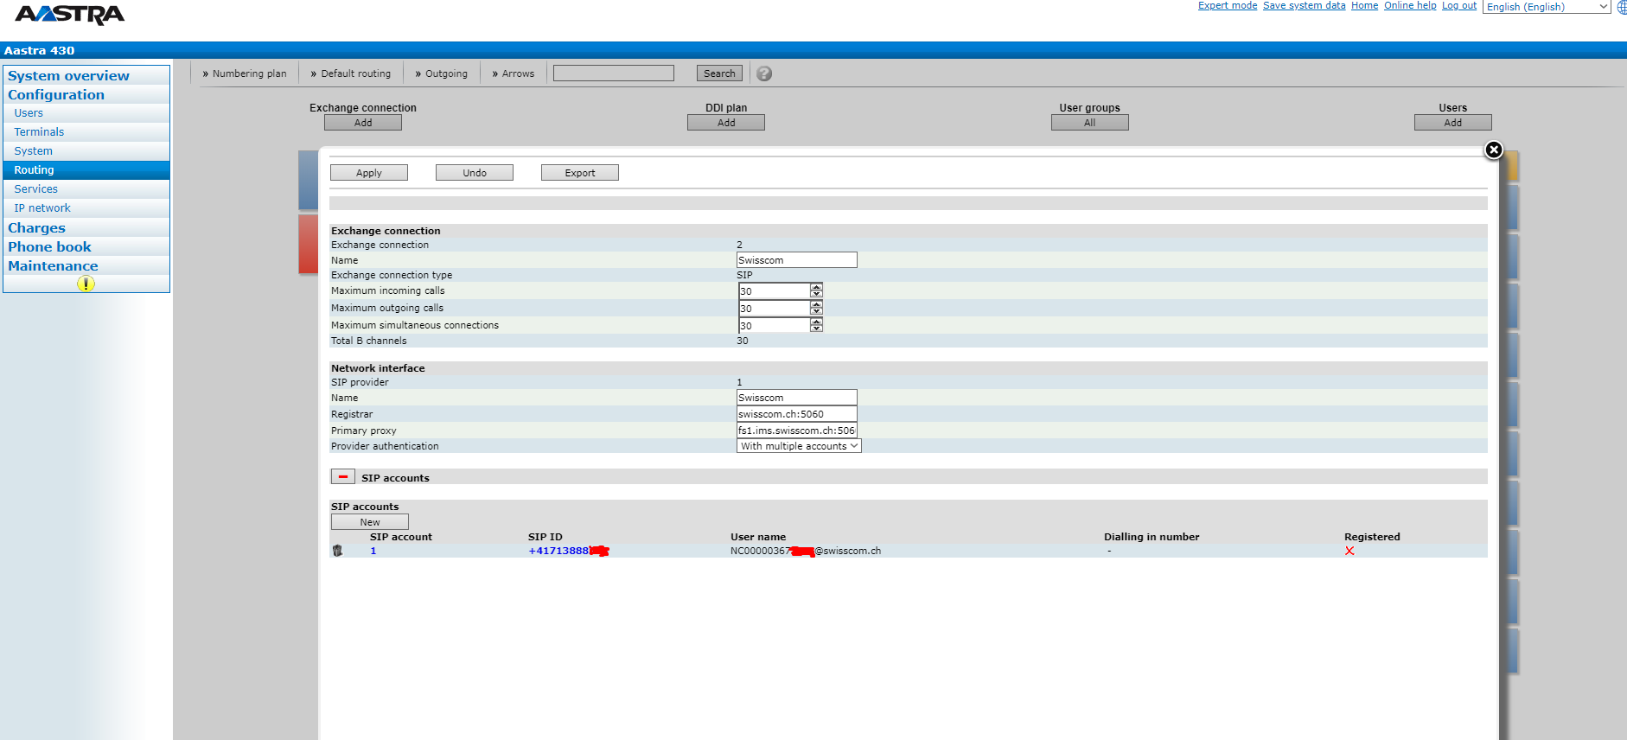Screen dimensions: 1627x740
Task: Edit Exchange connection Name field
Action: (797, 260)
